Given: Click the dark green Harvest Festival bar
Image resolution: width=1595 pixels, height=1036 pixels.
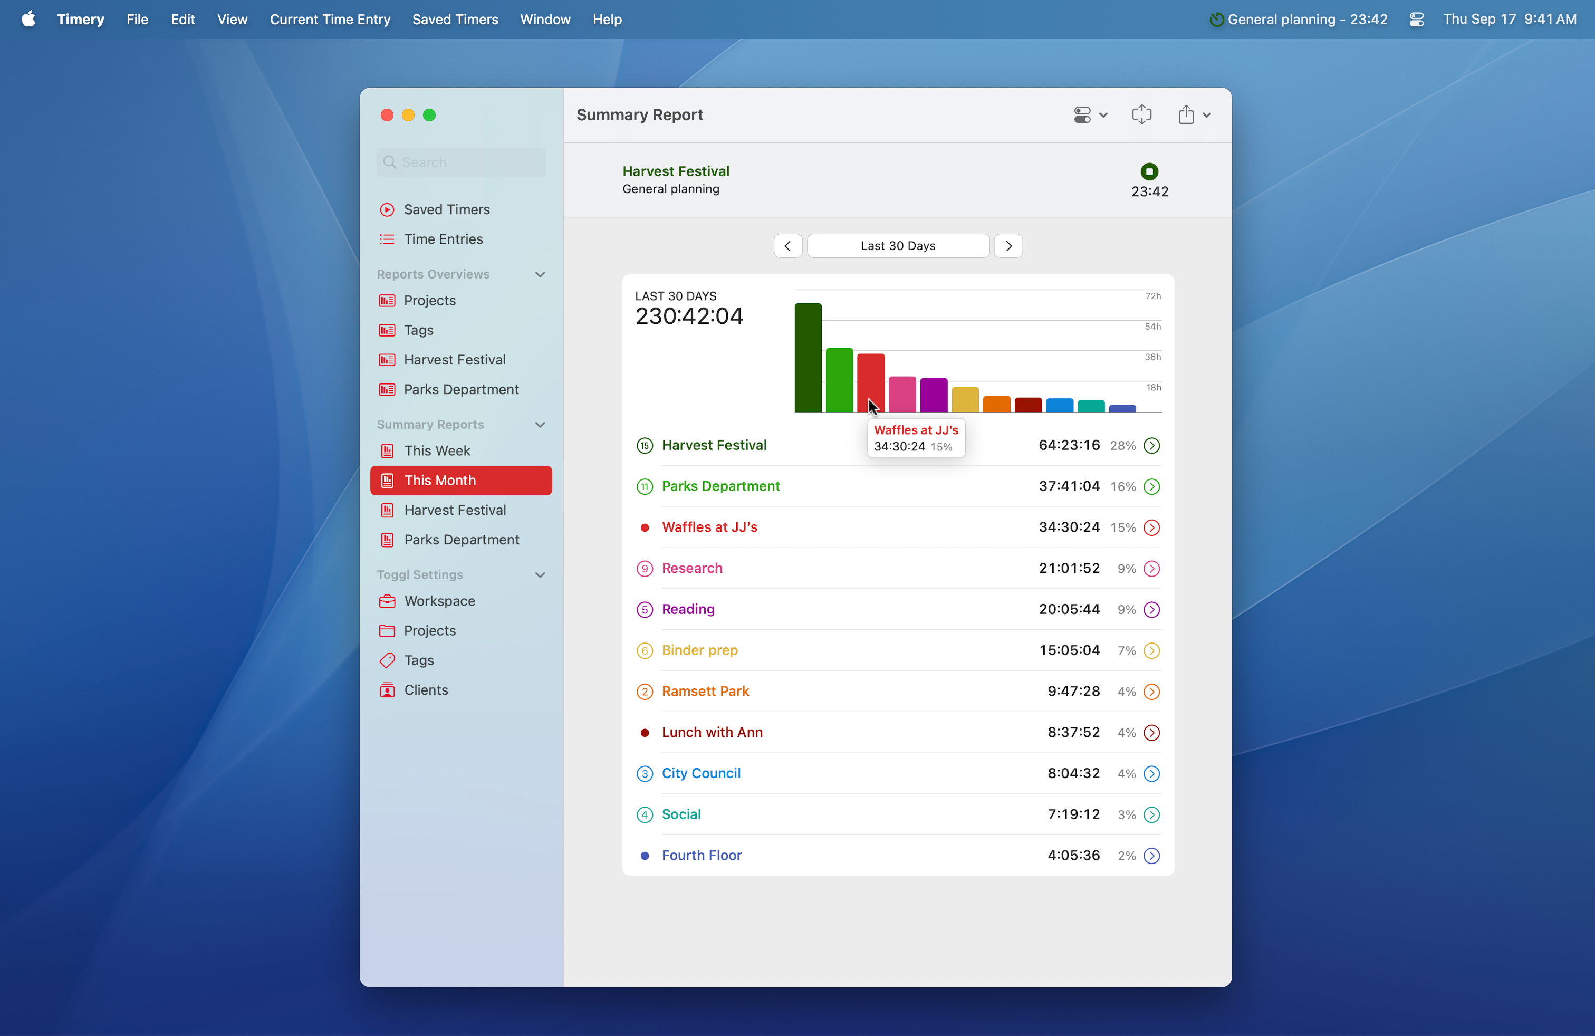Looking at the screenshot, I should (x=808, y=358).
